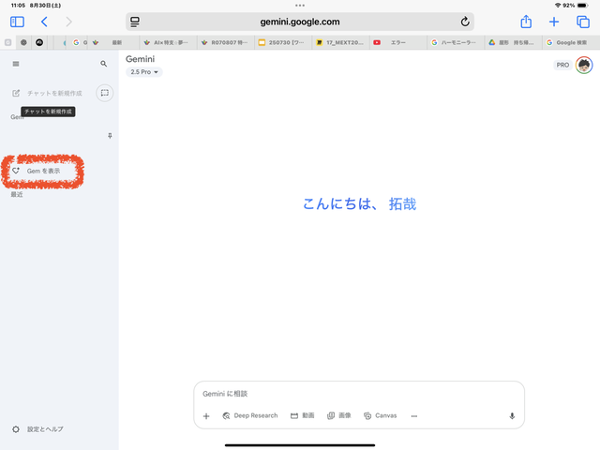600x450 pixels.
Task: Open more tools ellipsis in prompt box
Action: coord(414,416)
